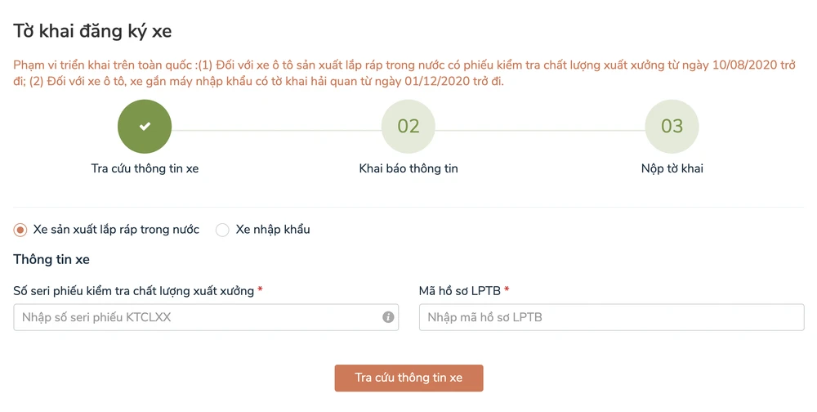Click the step 02 circle

click(x=408, y=127)
